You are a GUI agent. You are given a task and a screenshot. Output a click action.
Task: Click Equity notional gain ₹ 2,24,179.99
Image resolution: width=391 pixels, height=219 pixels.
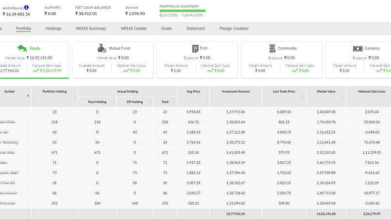tap(51, 71)
